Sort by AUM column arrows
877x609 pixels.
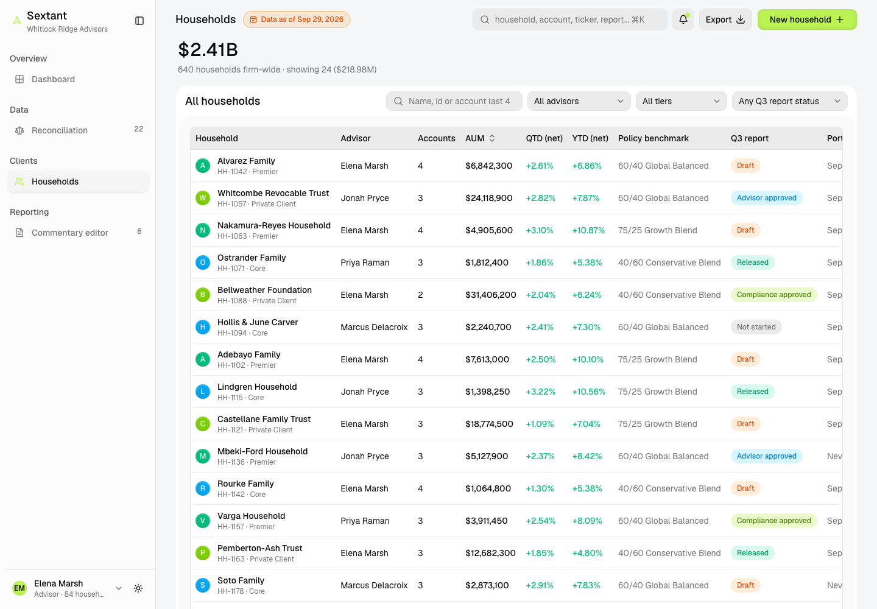[492, 138]
